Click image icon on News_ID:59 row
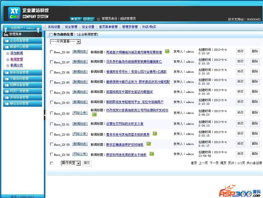 149,144
